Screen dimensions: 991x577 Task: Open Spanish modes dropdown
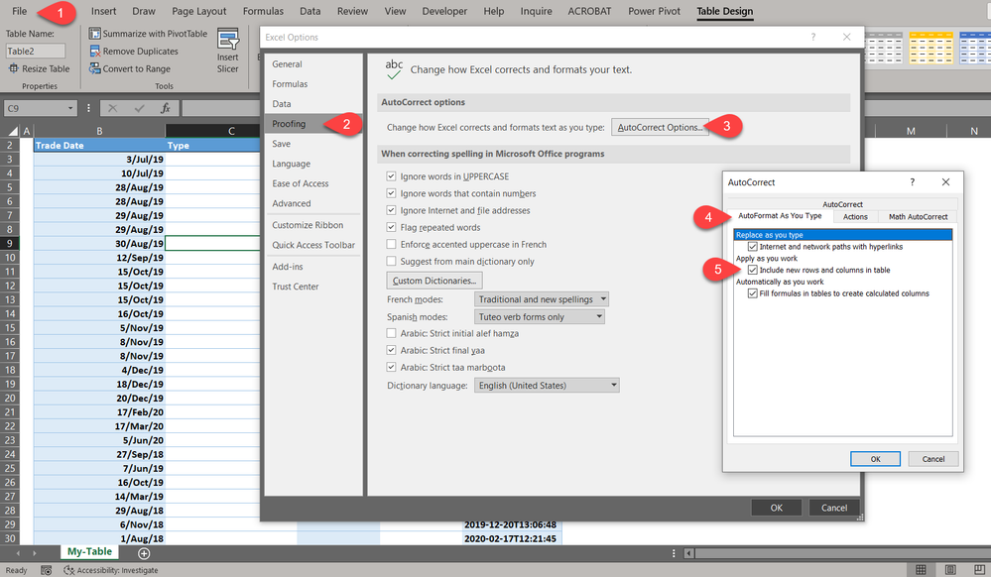point(539,316)
